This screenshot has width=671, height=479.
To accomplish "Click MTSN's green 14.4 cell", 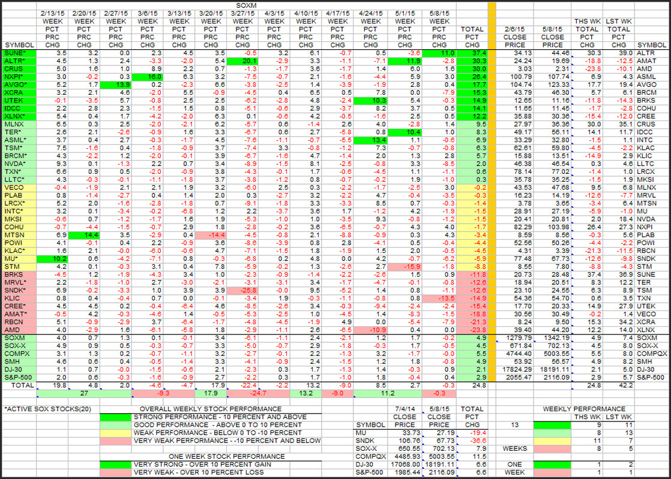I will click(x=84, y=235).
